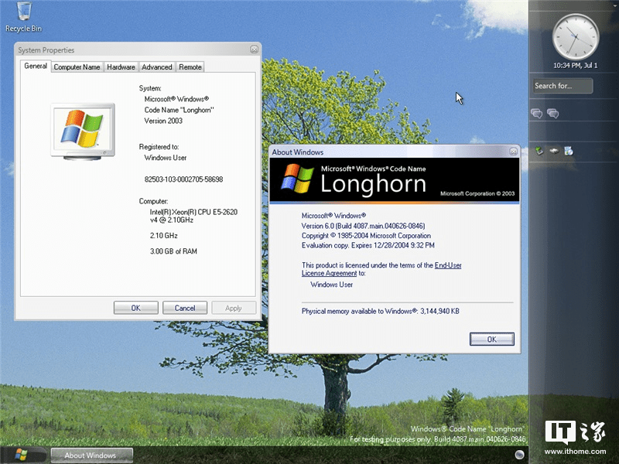Click Cancel in System Properties
Viewport: 619px width, 464px height.
coord(185,307)
